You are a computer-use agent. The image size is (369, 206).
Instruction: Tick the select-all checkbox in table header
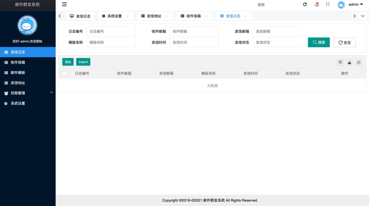click(65, 73)
